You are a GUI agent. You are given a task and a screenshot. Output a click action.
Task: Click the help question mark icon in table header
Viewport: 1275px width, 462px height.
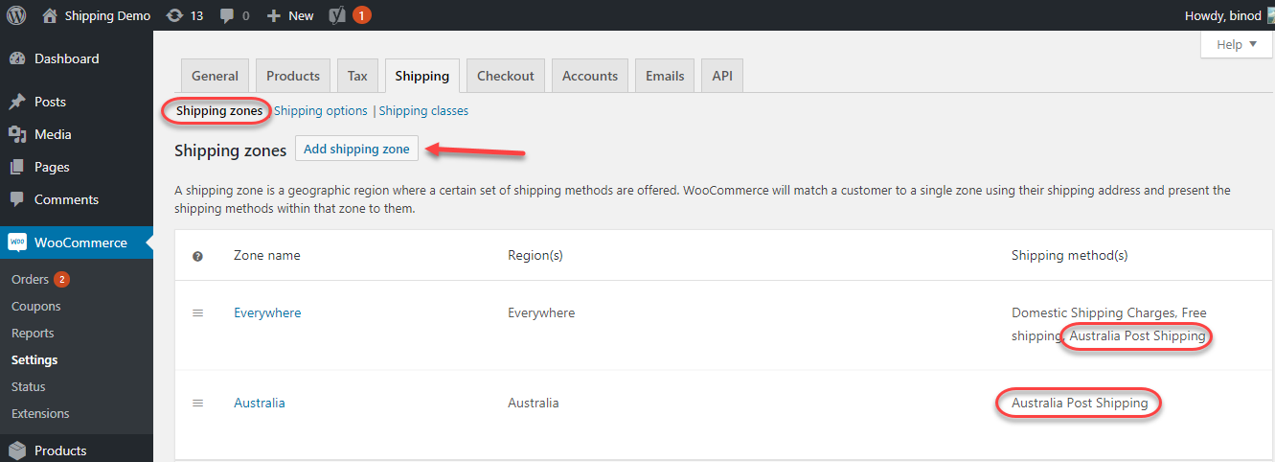[198, 256]
